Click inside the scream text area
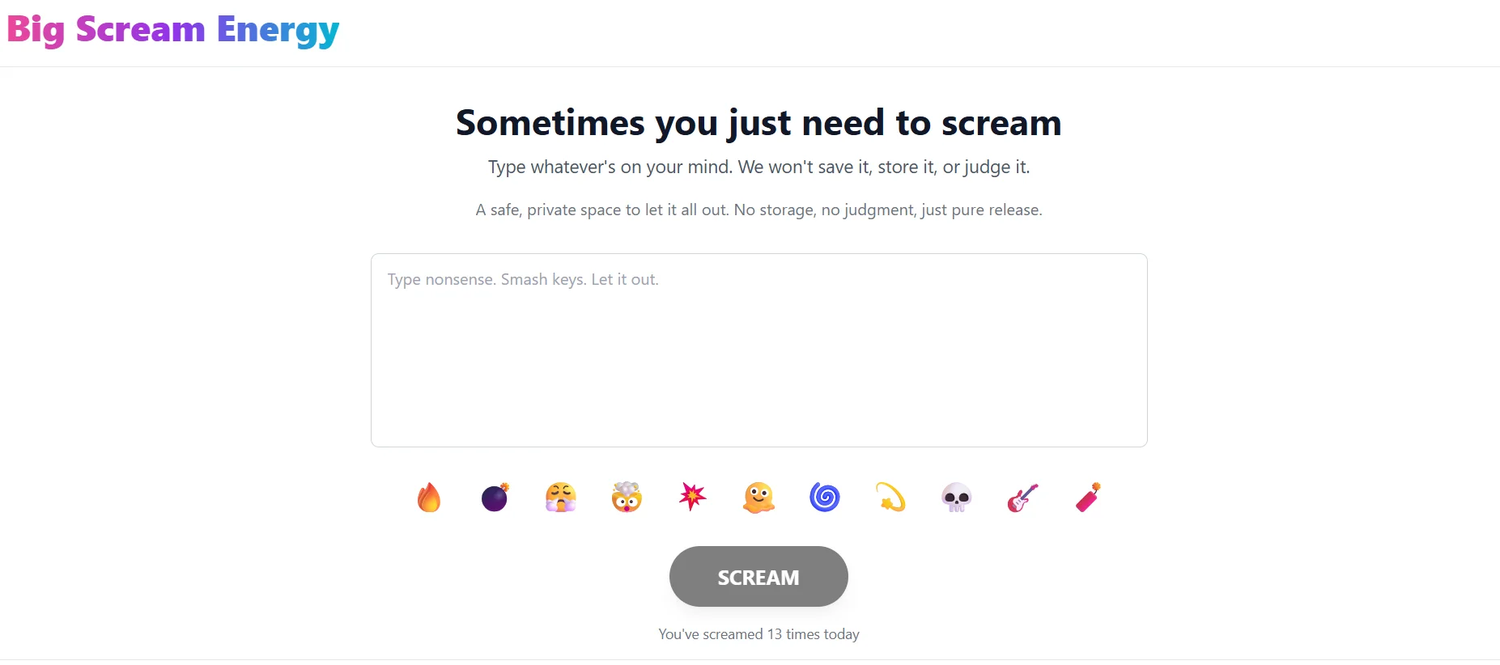Screen dimensions: 1500x665 [758, 350]
